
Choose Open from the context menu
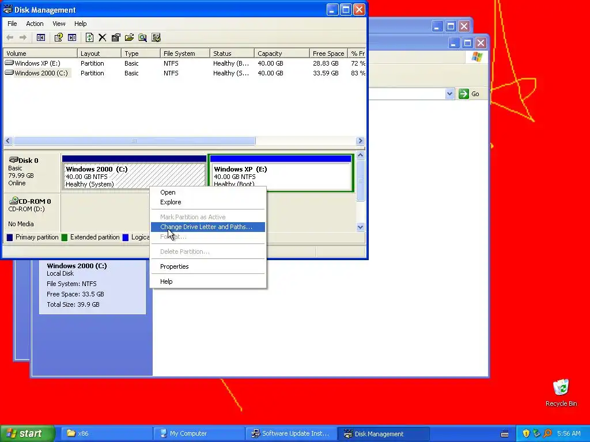[207, 192]
